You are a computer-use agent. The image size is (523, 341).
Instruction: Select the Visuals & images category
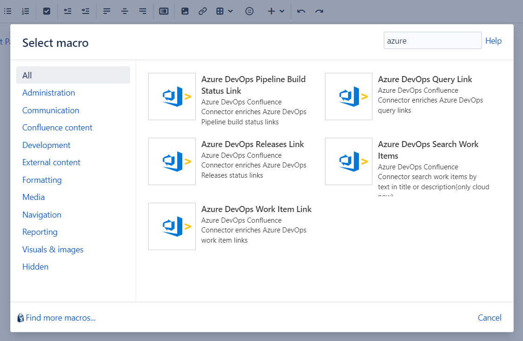(53, 249)
